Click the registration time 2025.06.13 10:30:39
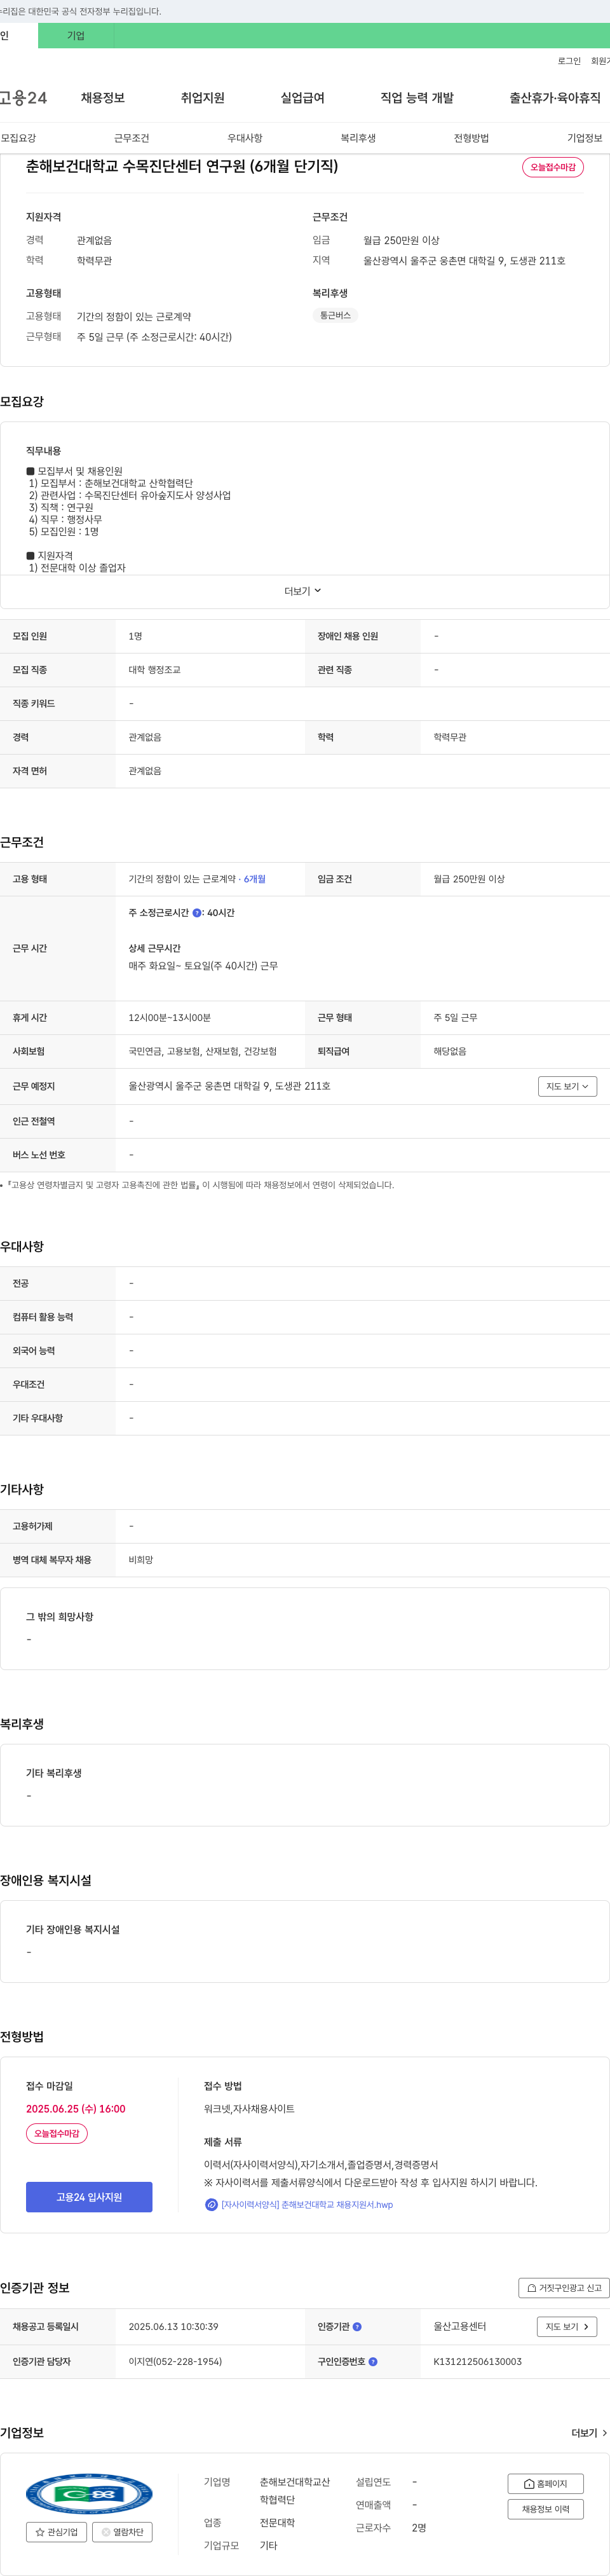This screenshot has width=610, height=2576. pyautogui.click(x=173, y=2327)
